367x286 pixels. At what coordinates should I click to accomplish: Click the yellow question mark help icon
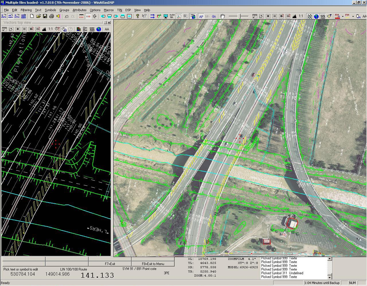[138, 16]
